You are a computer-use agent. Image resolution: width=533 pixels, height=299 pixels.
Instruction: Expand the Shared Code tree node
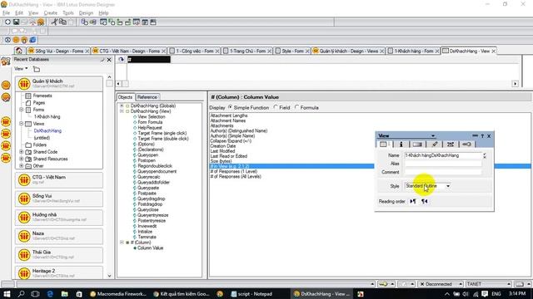coord(22,152)
